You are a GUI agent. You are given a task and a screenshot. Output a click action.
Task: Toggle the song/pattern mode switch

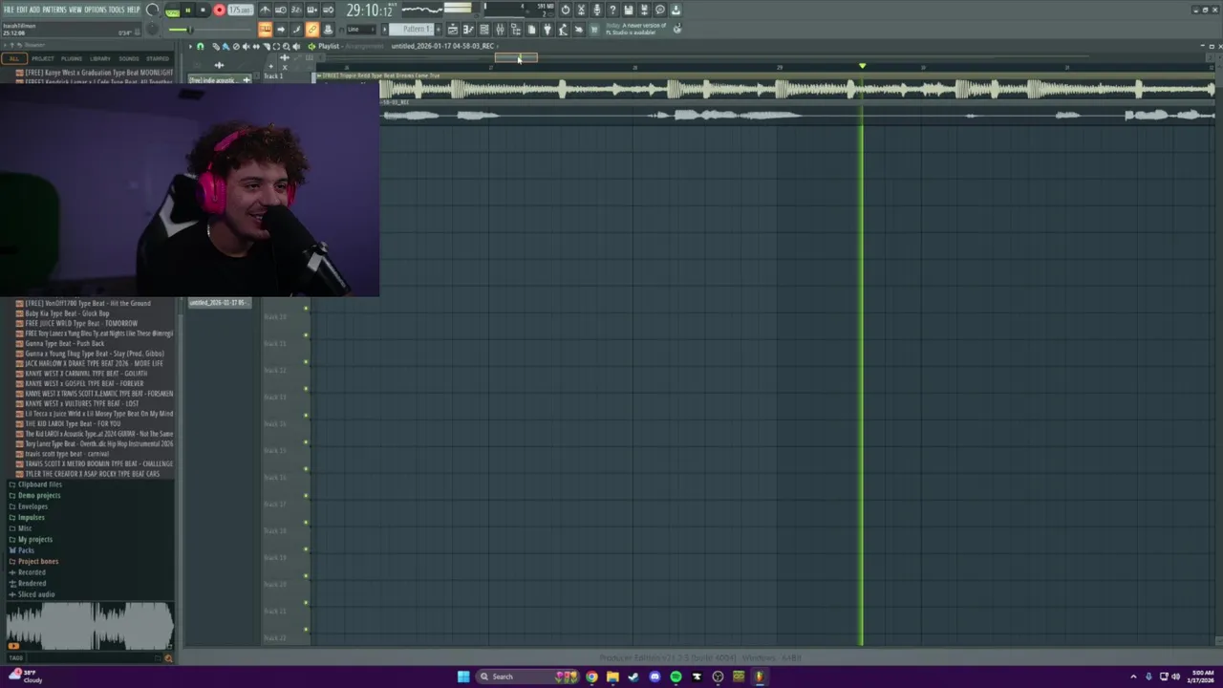(172, 11)
